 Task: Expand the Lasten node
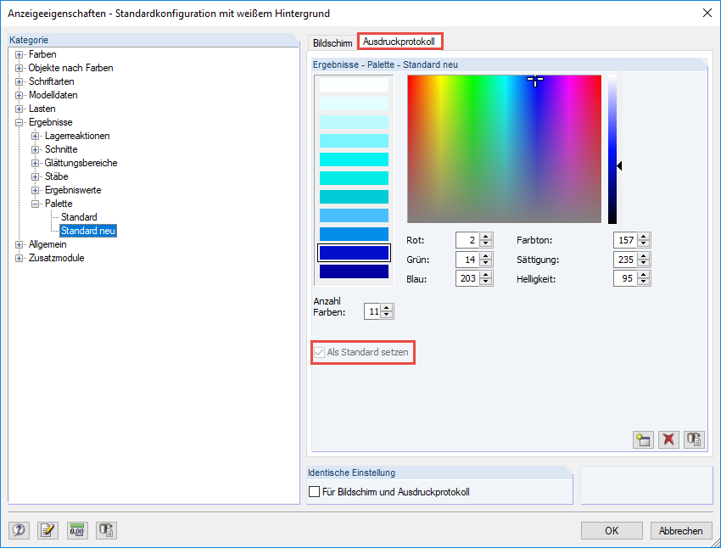[19, 109]
